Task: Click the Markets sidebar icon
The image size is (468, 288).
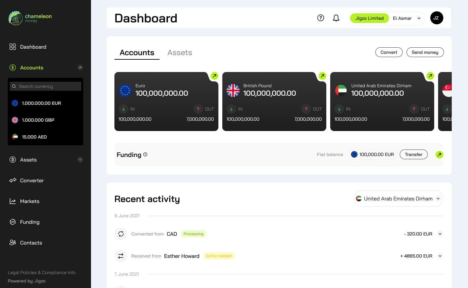Action: tap(12, 201)
